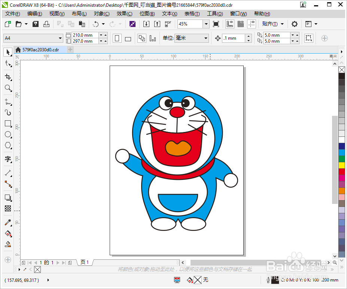This screenshot has height=289, width=347.
Task: Add a new document tab plus
Action: tap(70, 49)
